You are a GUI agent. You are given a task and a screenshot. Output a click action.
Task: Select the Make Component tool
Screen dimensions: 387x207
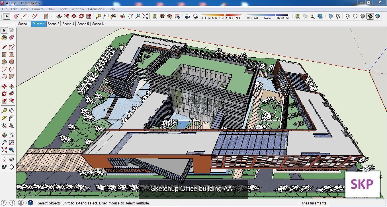pos(11,30)
